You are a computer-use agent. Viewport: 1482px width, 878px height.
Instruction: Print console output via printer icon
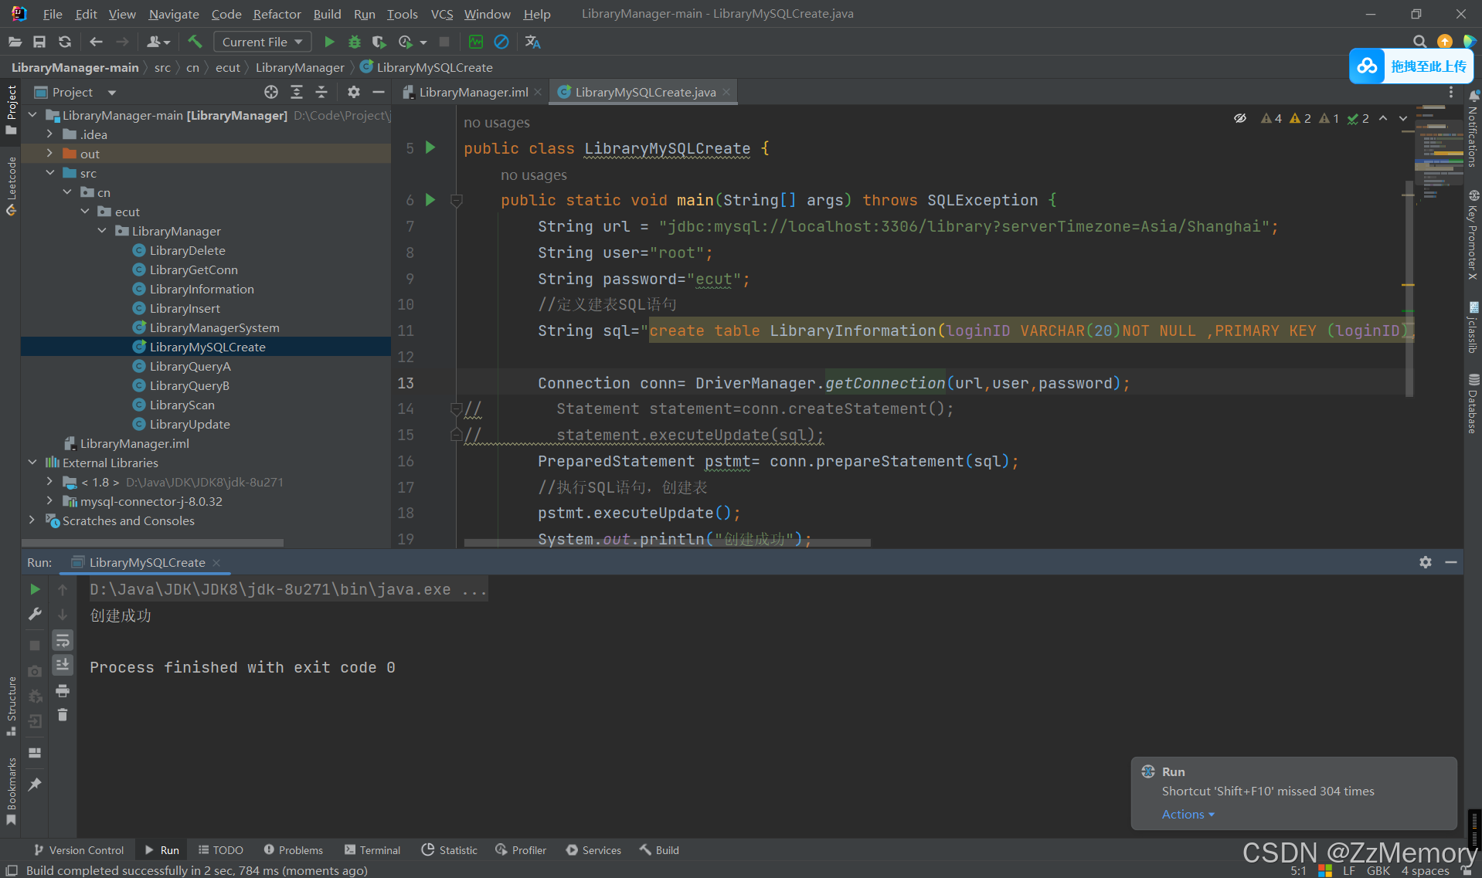click(63, 690)
